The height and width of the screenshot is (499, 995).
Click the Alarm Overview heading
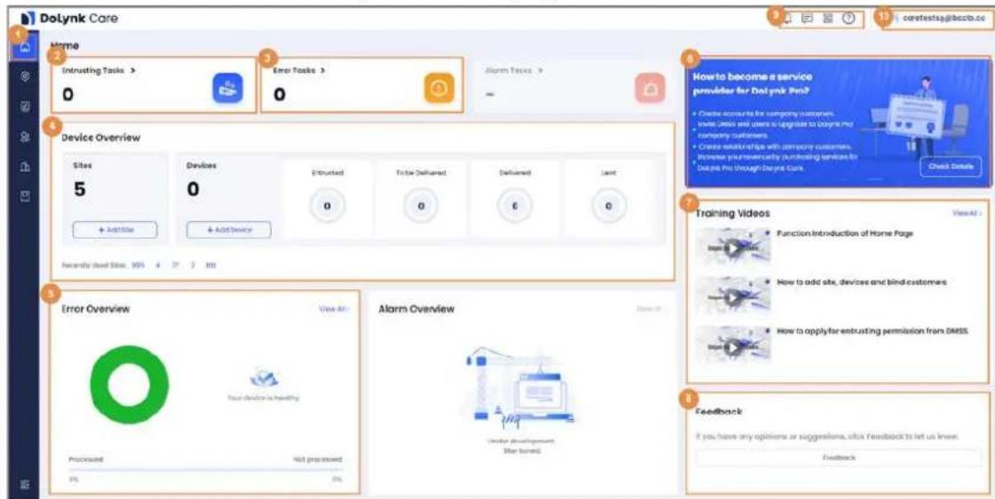pyautogui.click(x=417, y=309)
